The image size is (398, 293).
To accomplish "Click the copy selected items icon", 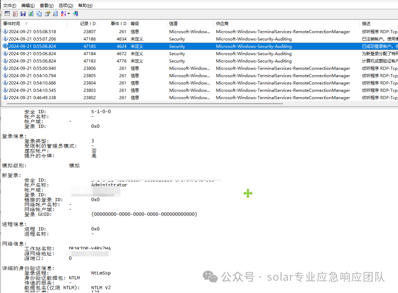I will [x=39, y=14].
